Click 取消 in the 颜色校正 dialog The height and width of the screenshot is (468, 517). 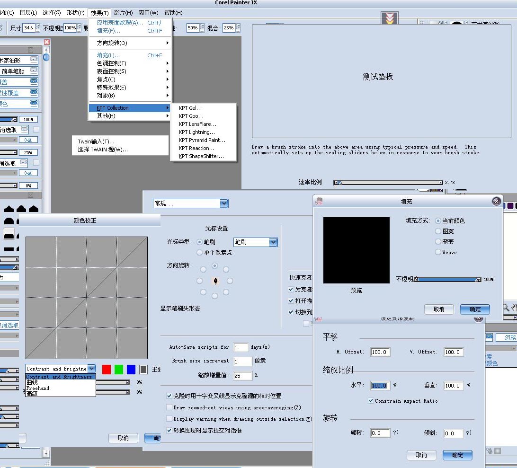[x=123, y=438]
